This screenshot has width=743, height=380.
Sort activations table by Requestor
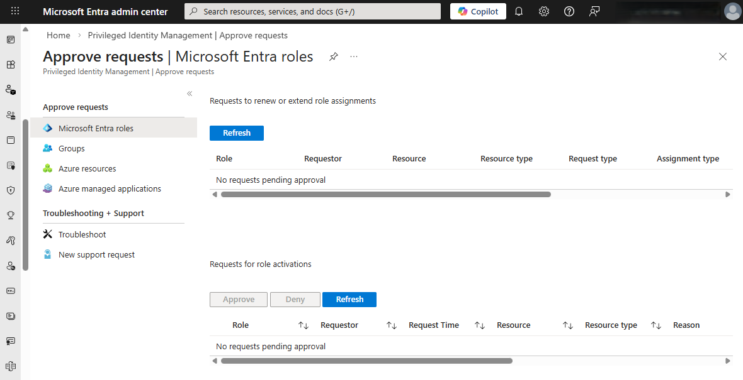[x=392, y=325]
